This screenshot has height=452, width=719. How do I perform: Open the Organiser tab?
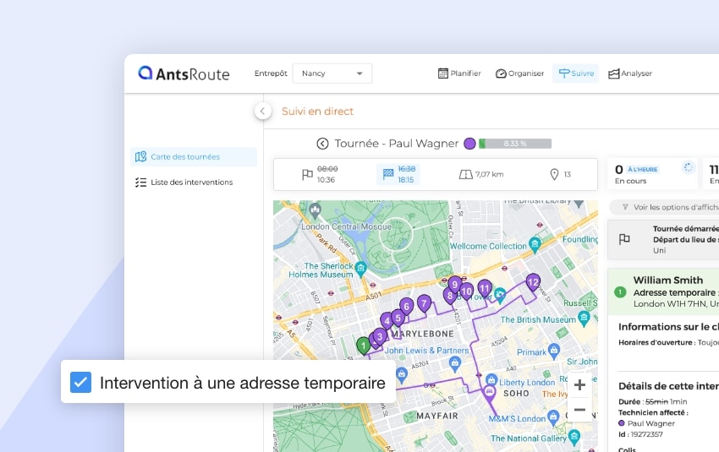click(x=519, y=74)
